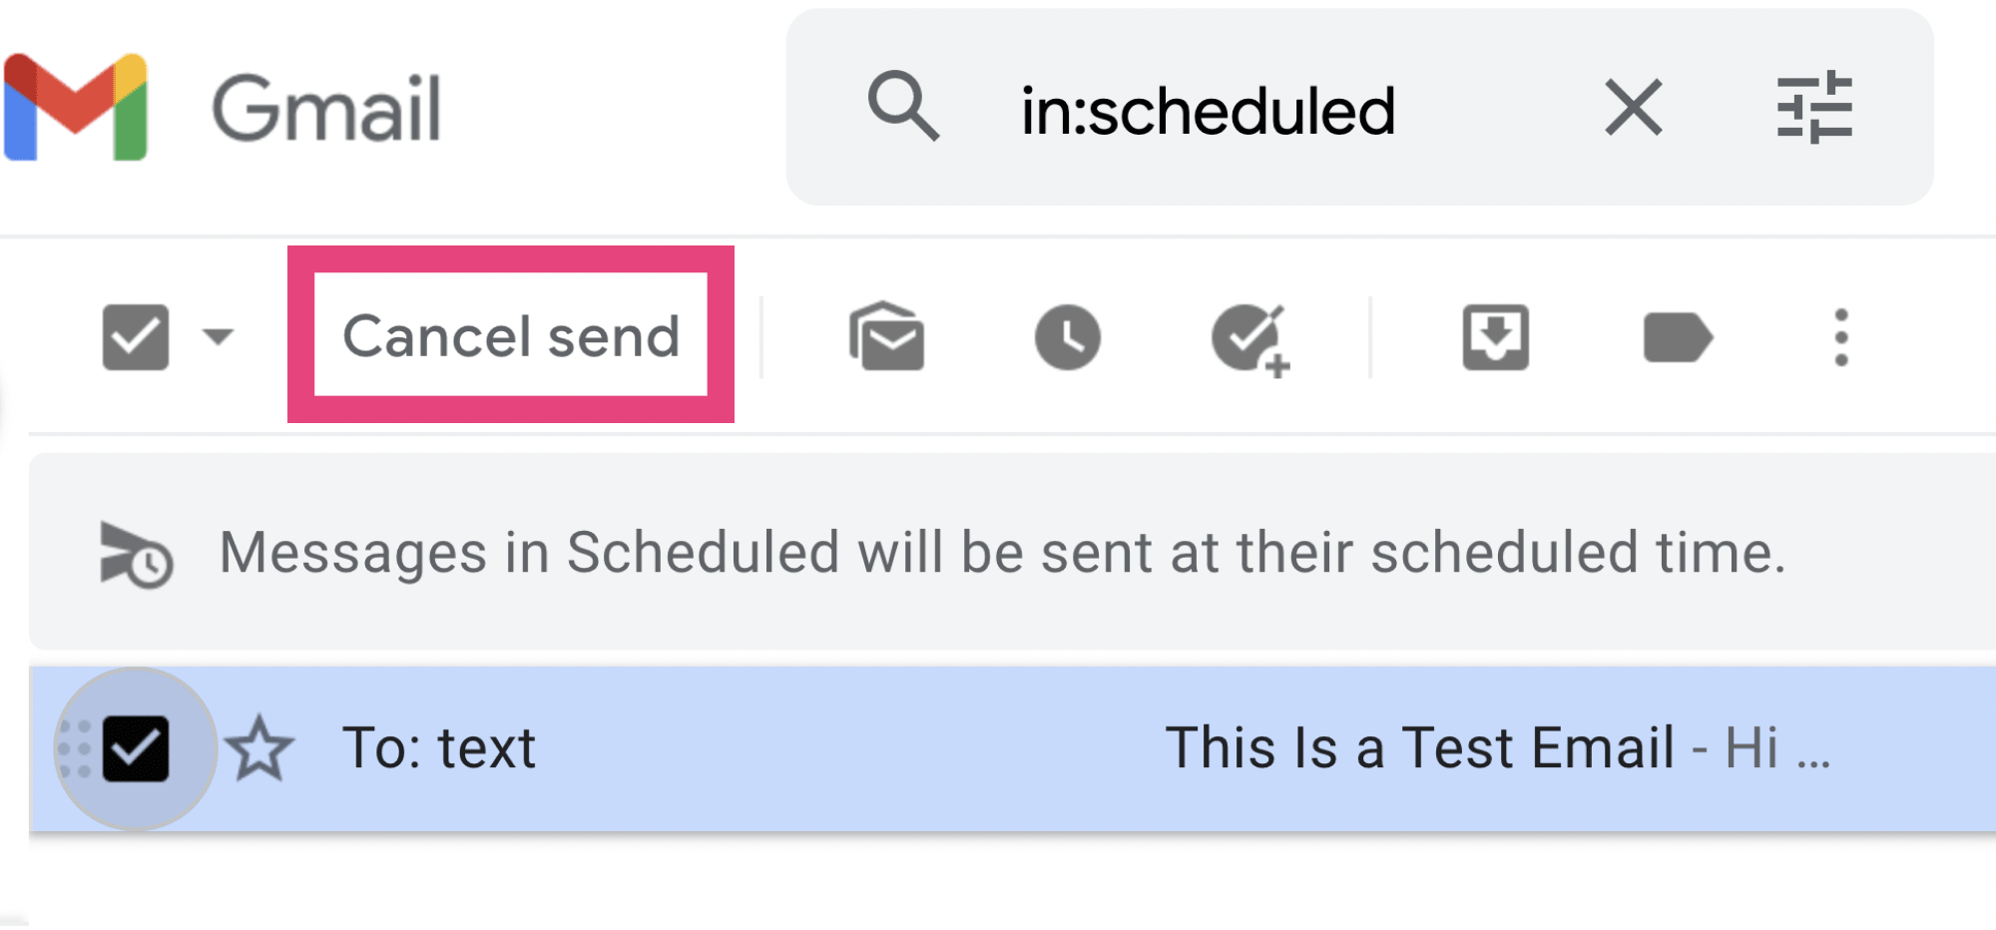Image resolution: width=1996 pixels, height=930 pixels.
Task: Click the To: text recipient label
Action: (439, 746)
